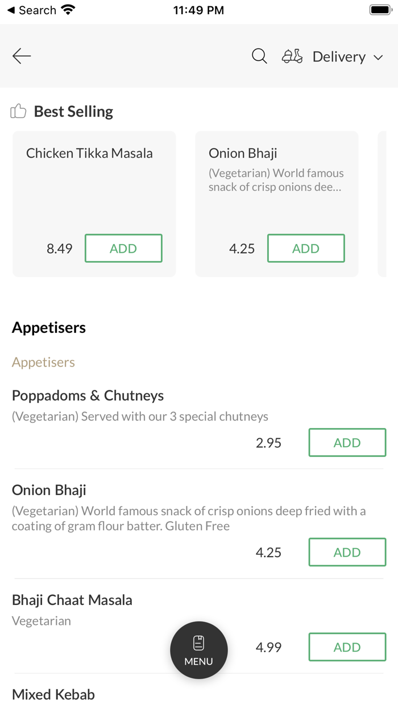Collapse the Delivery option using its chevron
This screenshot has height=708, width=398.
click(x=378, y=57)
